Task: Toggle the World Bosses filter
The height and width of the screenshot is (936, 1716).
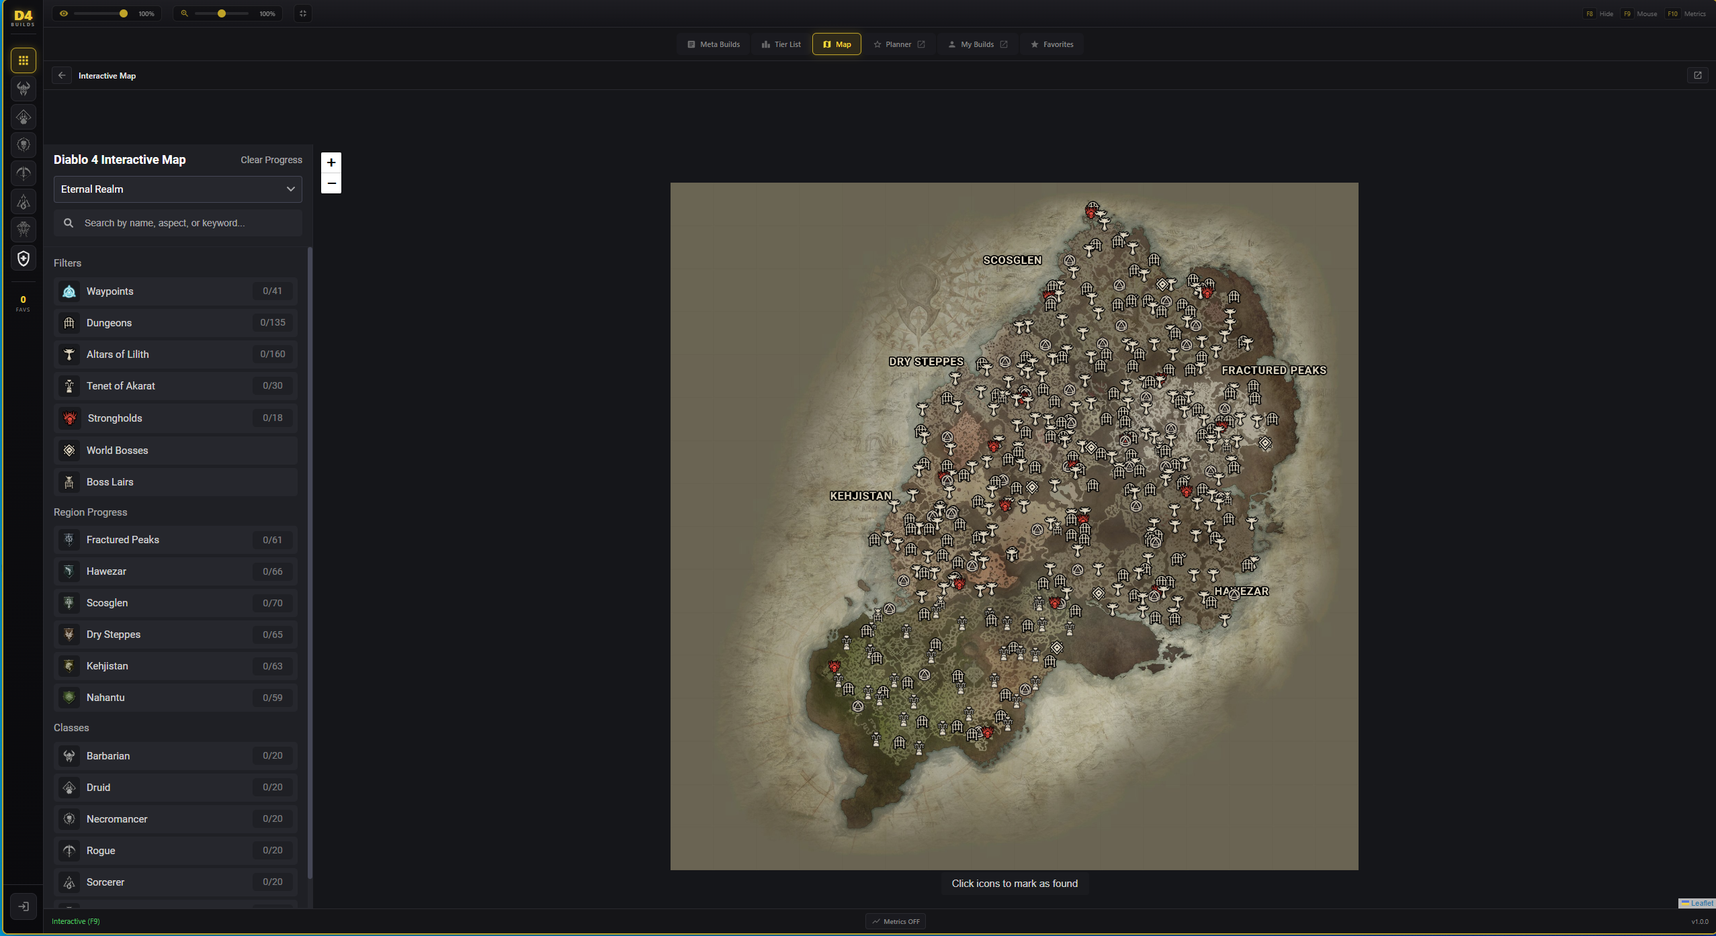Action: click(x=175, y=451)
